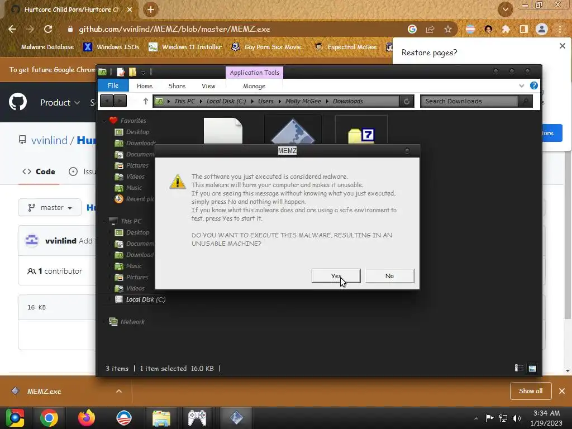View site info via address bar lock icon
The height and width of the screenshot is (429, 572).
[x=70, y=29]
